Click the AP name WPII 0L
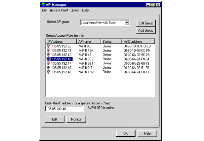This screenshot has height=141, width=204. tap(85, 46)
